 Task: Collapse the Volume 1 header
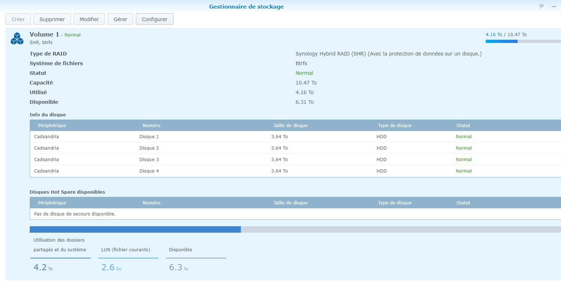click(x=283, y=38)
